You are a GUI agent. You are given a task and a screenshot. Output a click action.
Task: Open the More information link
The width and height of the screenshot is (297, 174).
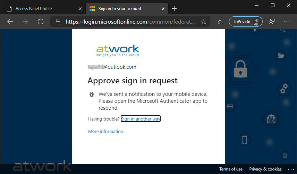pyautogui.click(x=106, y=131)
